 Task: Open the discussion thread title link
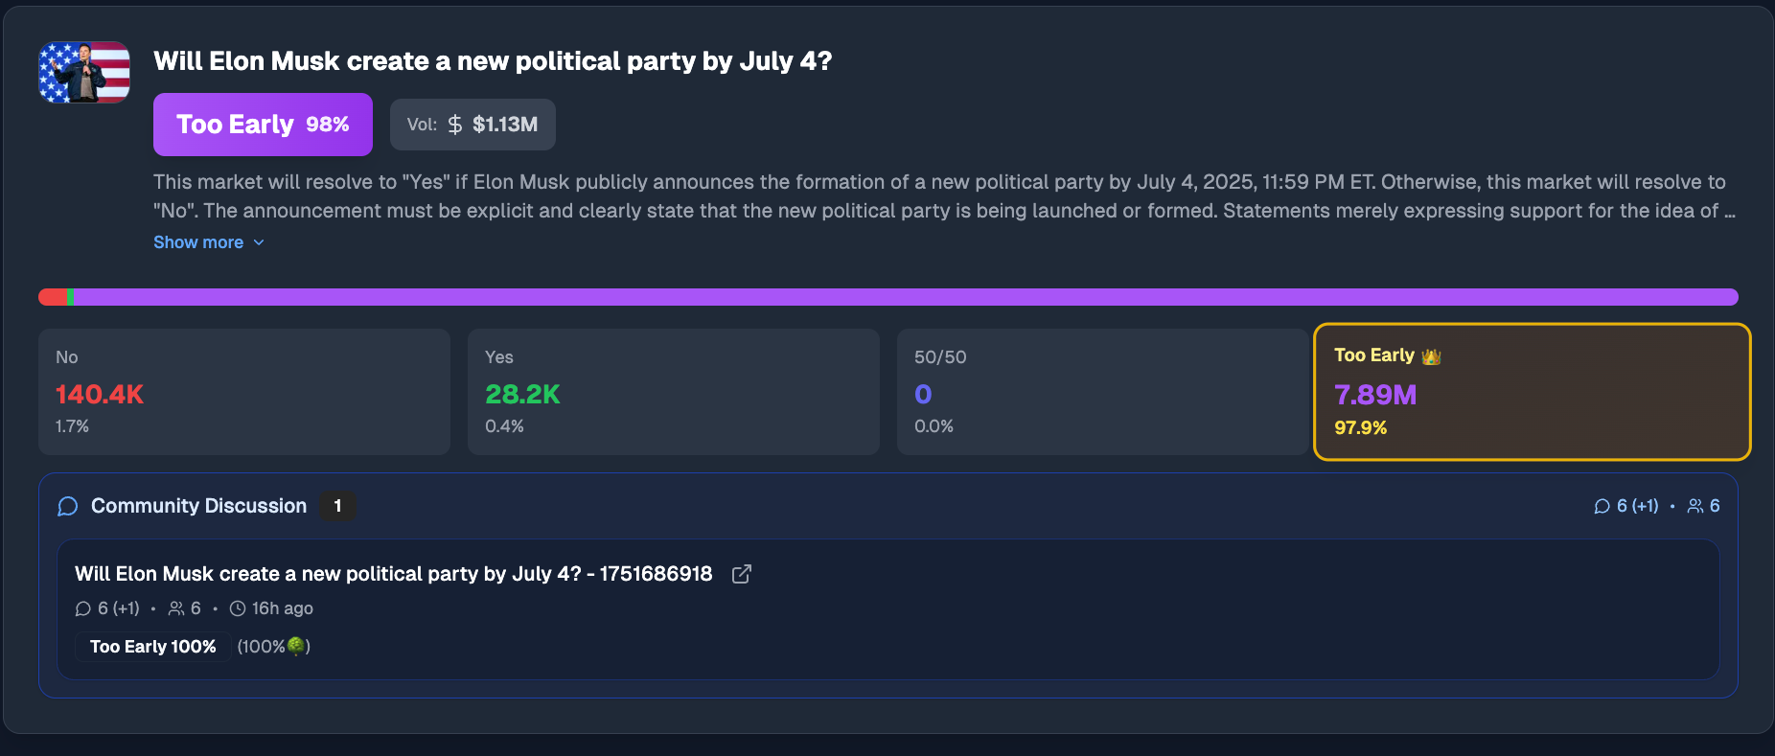393,574
